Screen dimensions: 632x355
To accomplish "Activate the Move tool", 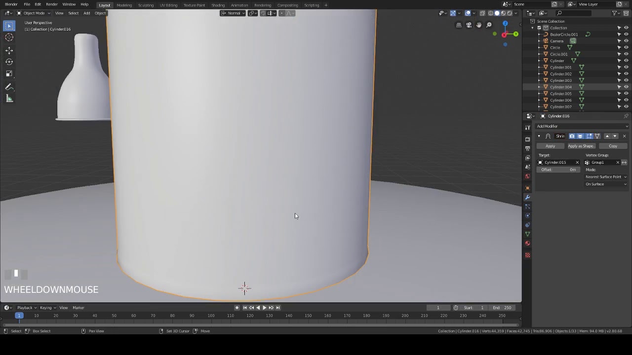I will [9, 50].
